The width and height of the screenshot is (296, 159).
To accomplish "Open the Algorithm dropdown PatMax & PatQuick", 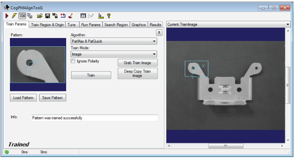I will [x=114, y=41].
